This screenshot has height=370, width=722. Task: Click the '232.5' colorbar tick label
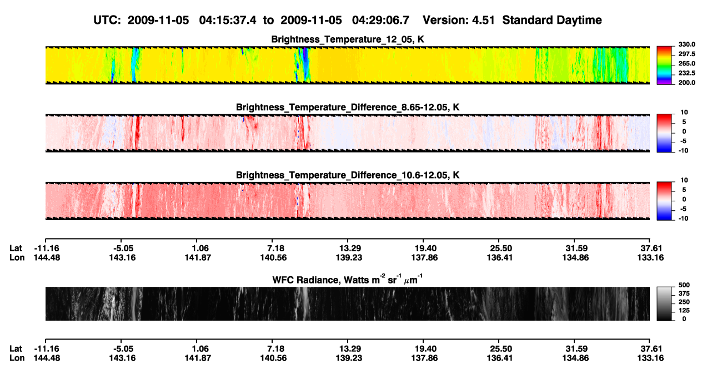pos(686,73)
